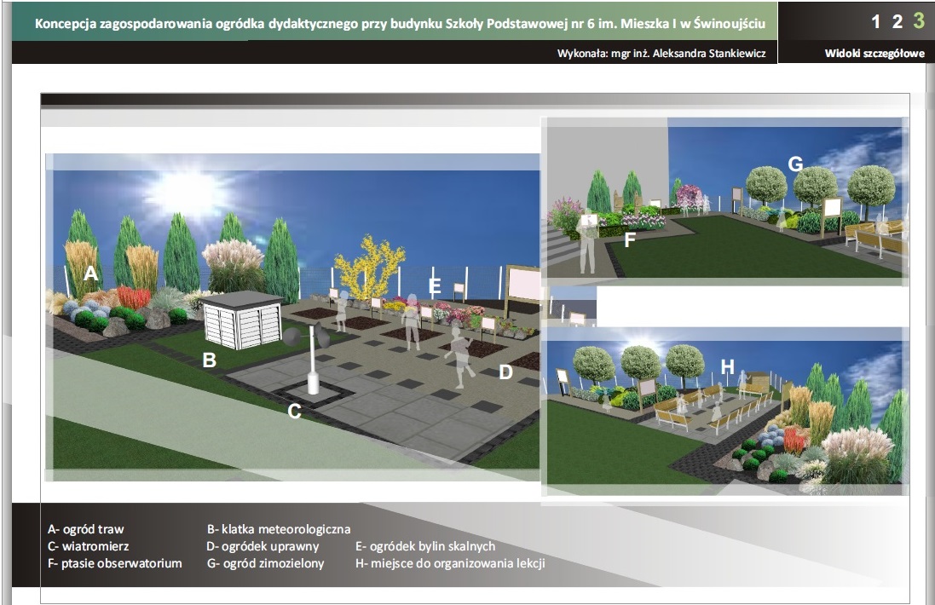Click legend entry 'C- wiatromierz'
Screen dimensions: 935x605
(x=89, y=546)
